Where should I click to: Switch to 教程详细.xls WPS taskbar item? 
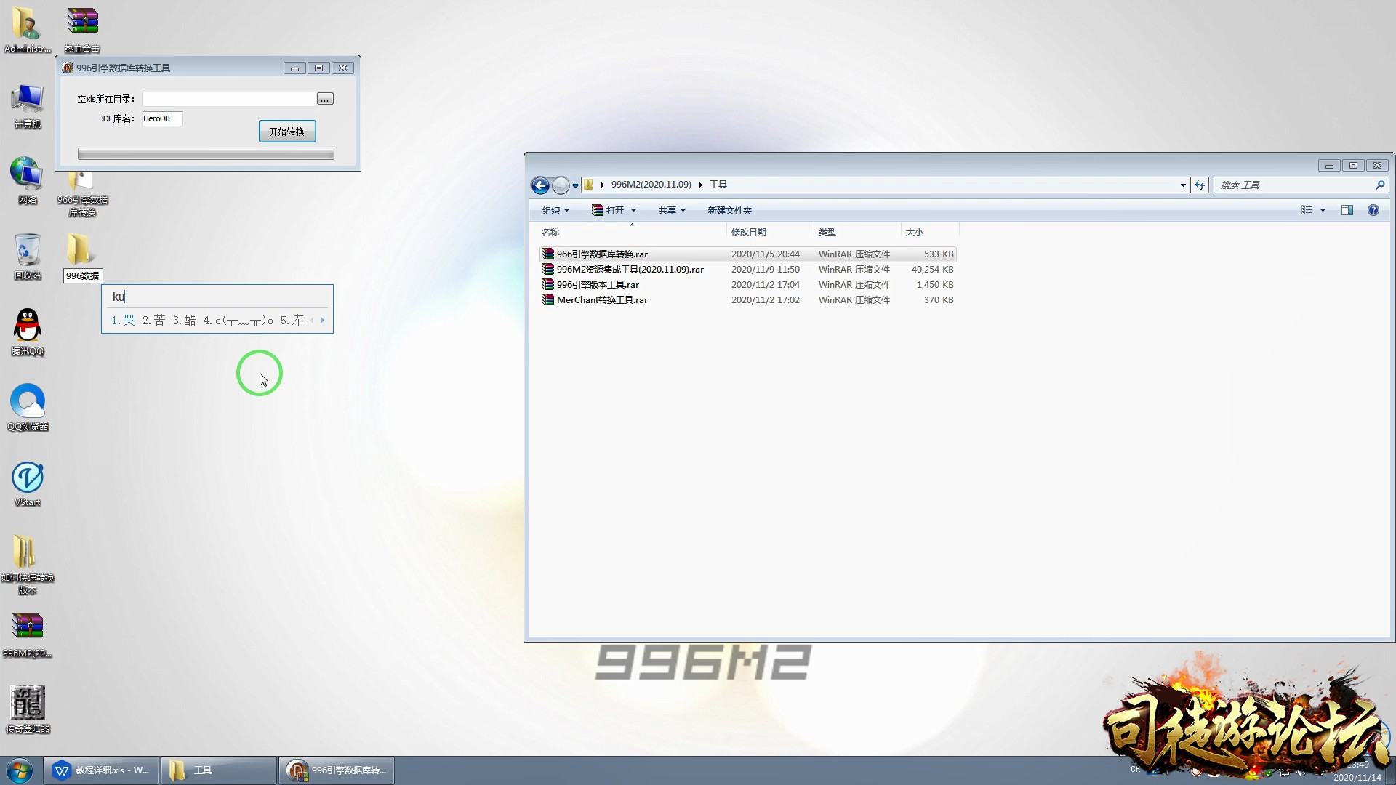(x=101, y=770)
